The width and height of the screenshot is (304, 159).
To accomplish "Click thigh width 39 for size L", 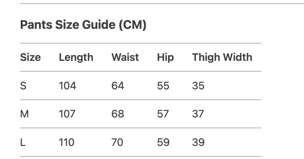I will click(x=198, y=142).
